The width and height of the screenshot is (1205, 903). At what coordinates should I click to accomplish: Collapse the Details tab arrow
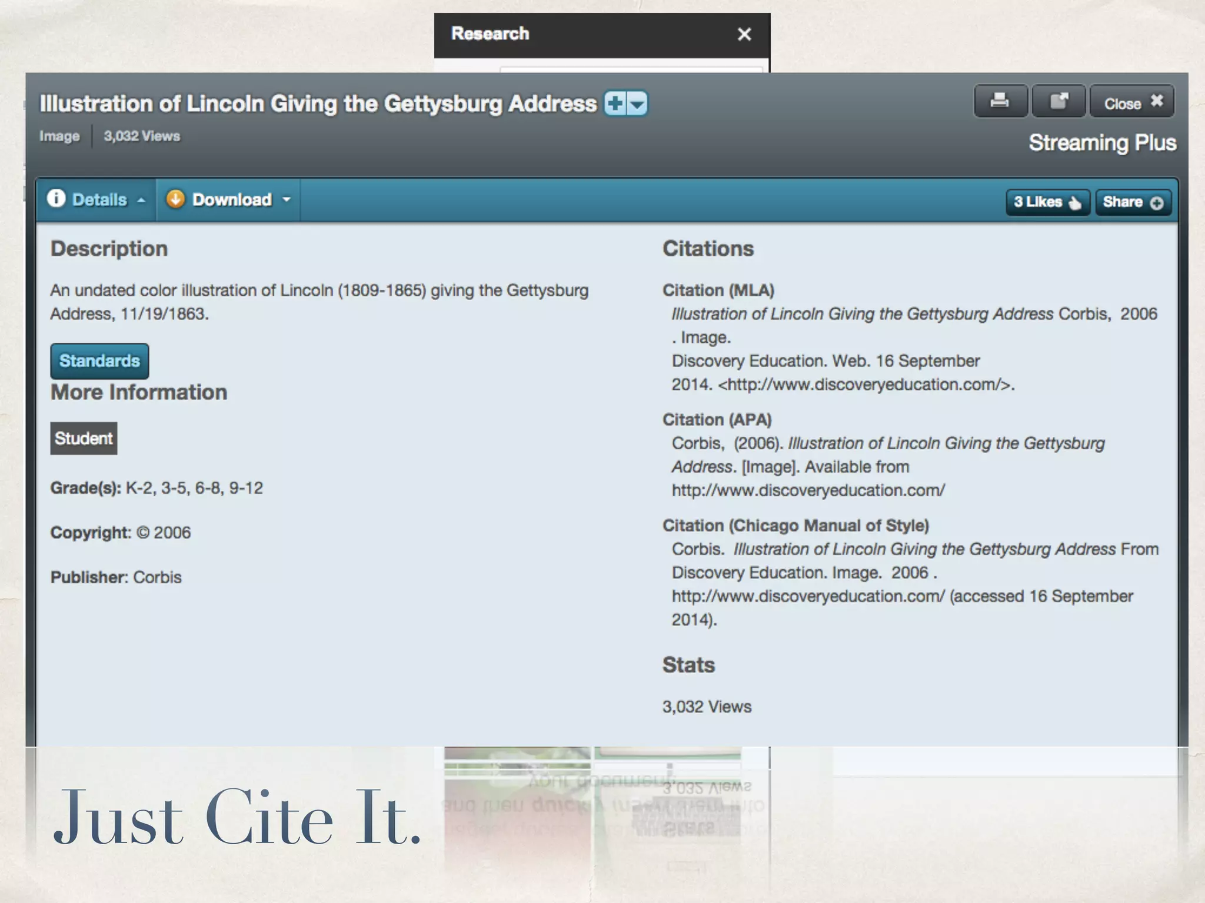point(141,200)
